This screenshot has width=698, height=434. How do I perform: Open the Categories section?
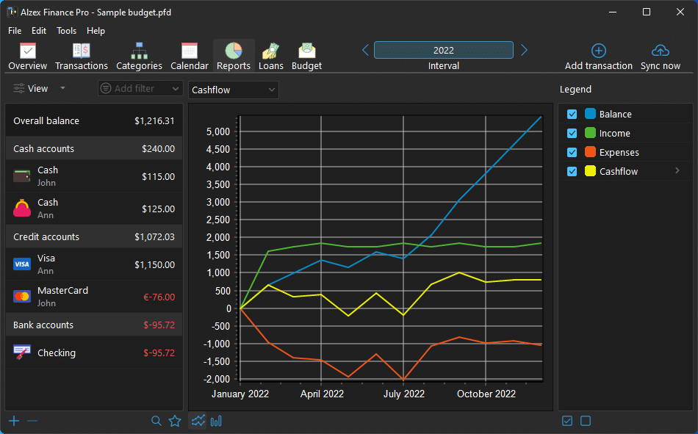139,57
